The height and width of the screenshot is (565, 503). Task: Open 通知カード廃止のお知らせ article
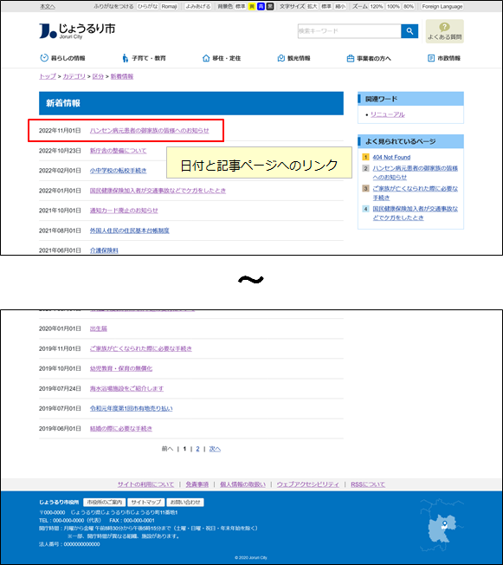124,211
